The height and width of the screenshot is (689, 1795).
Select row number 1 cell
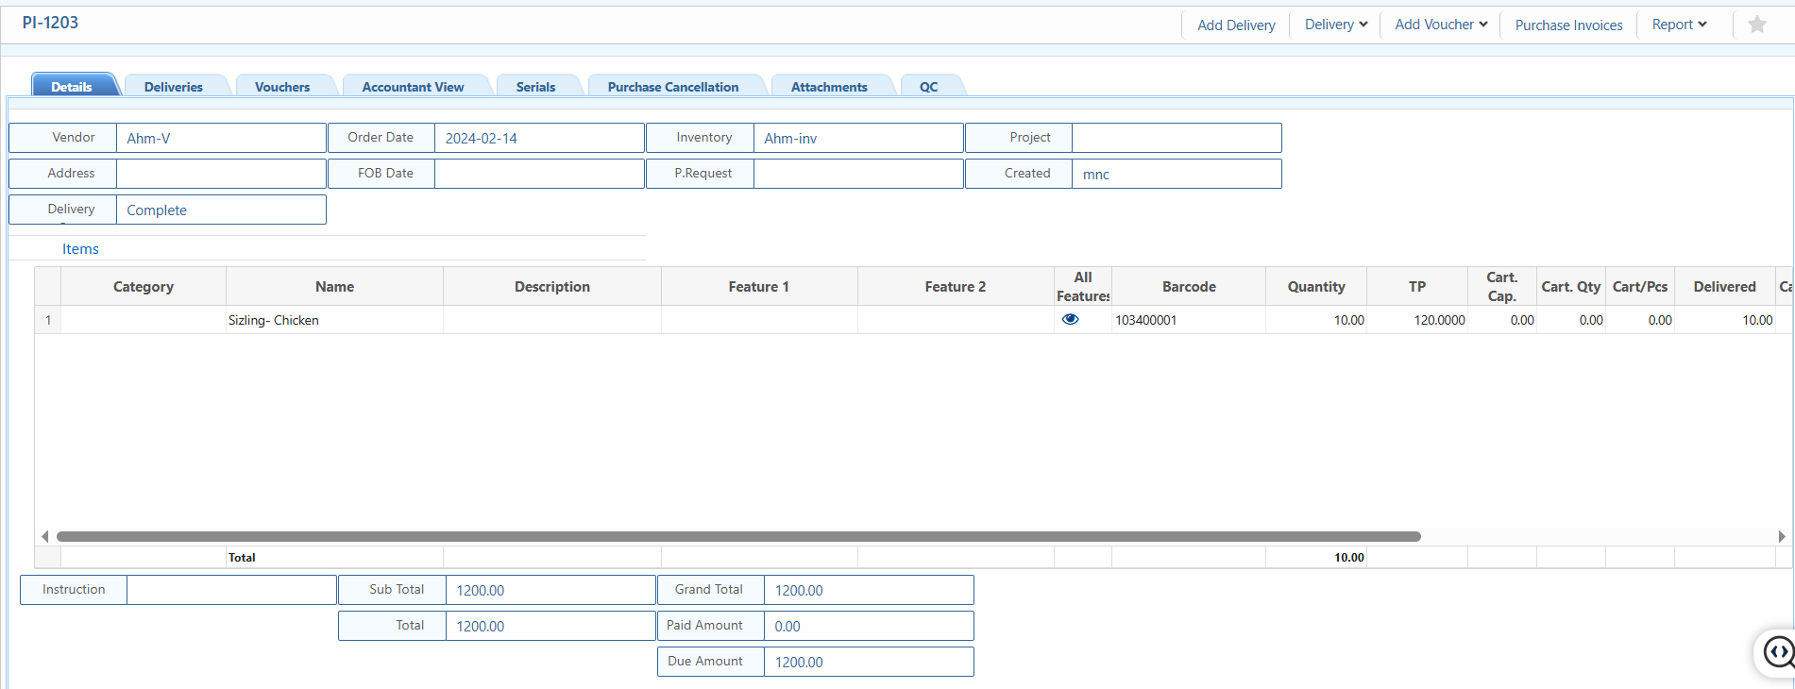click(48, 320)
